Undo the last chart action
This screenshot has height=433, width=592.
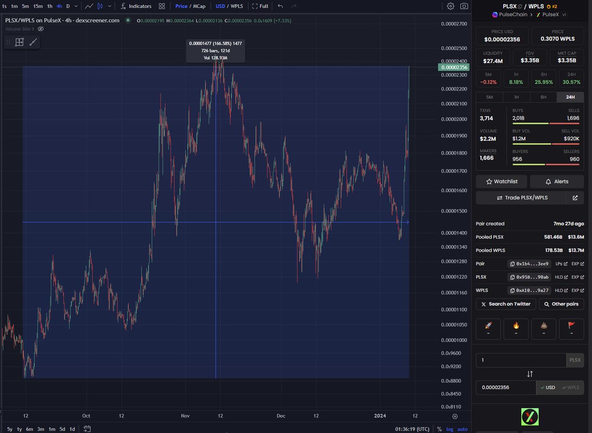click(x=280, y=6)
